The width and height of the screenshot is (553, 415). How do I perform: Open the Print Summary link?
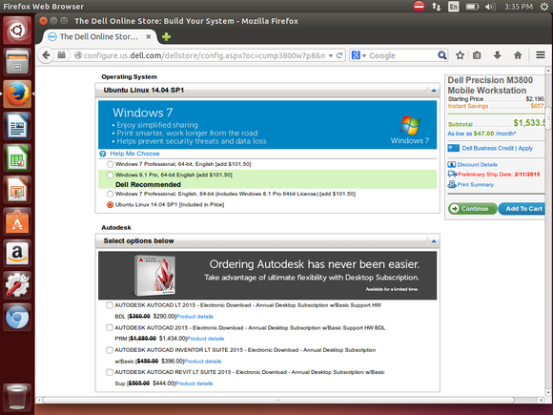[476, 185]
